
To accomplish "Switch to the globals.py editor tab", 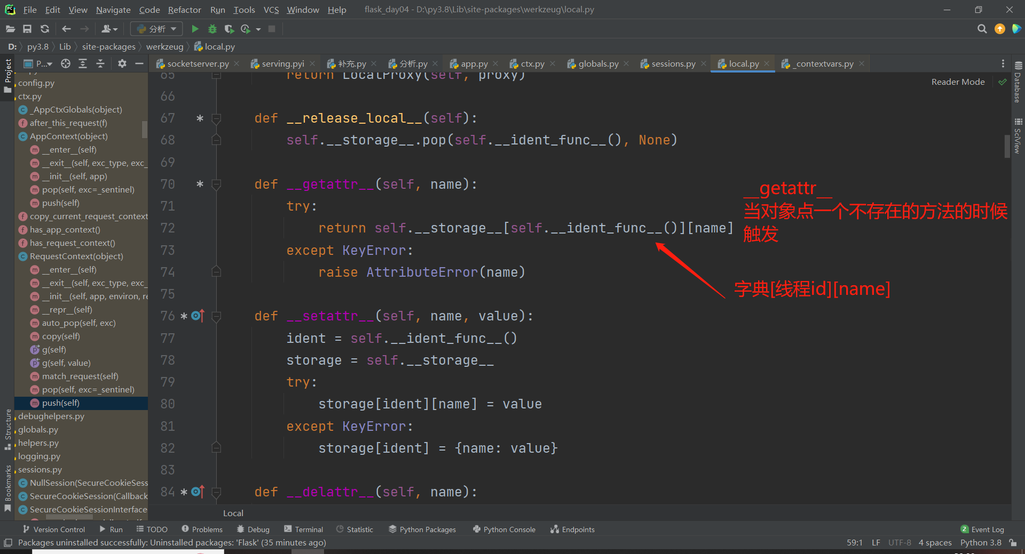I will [598, 63].
